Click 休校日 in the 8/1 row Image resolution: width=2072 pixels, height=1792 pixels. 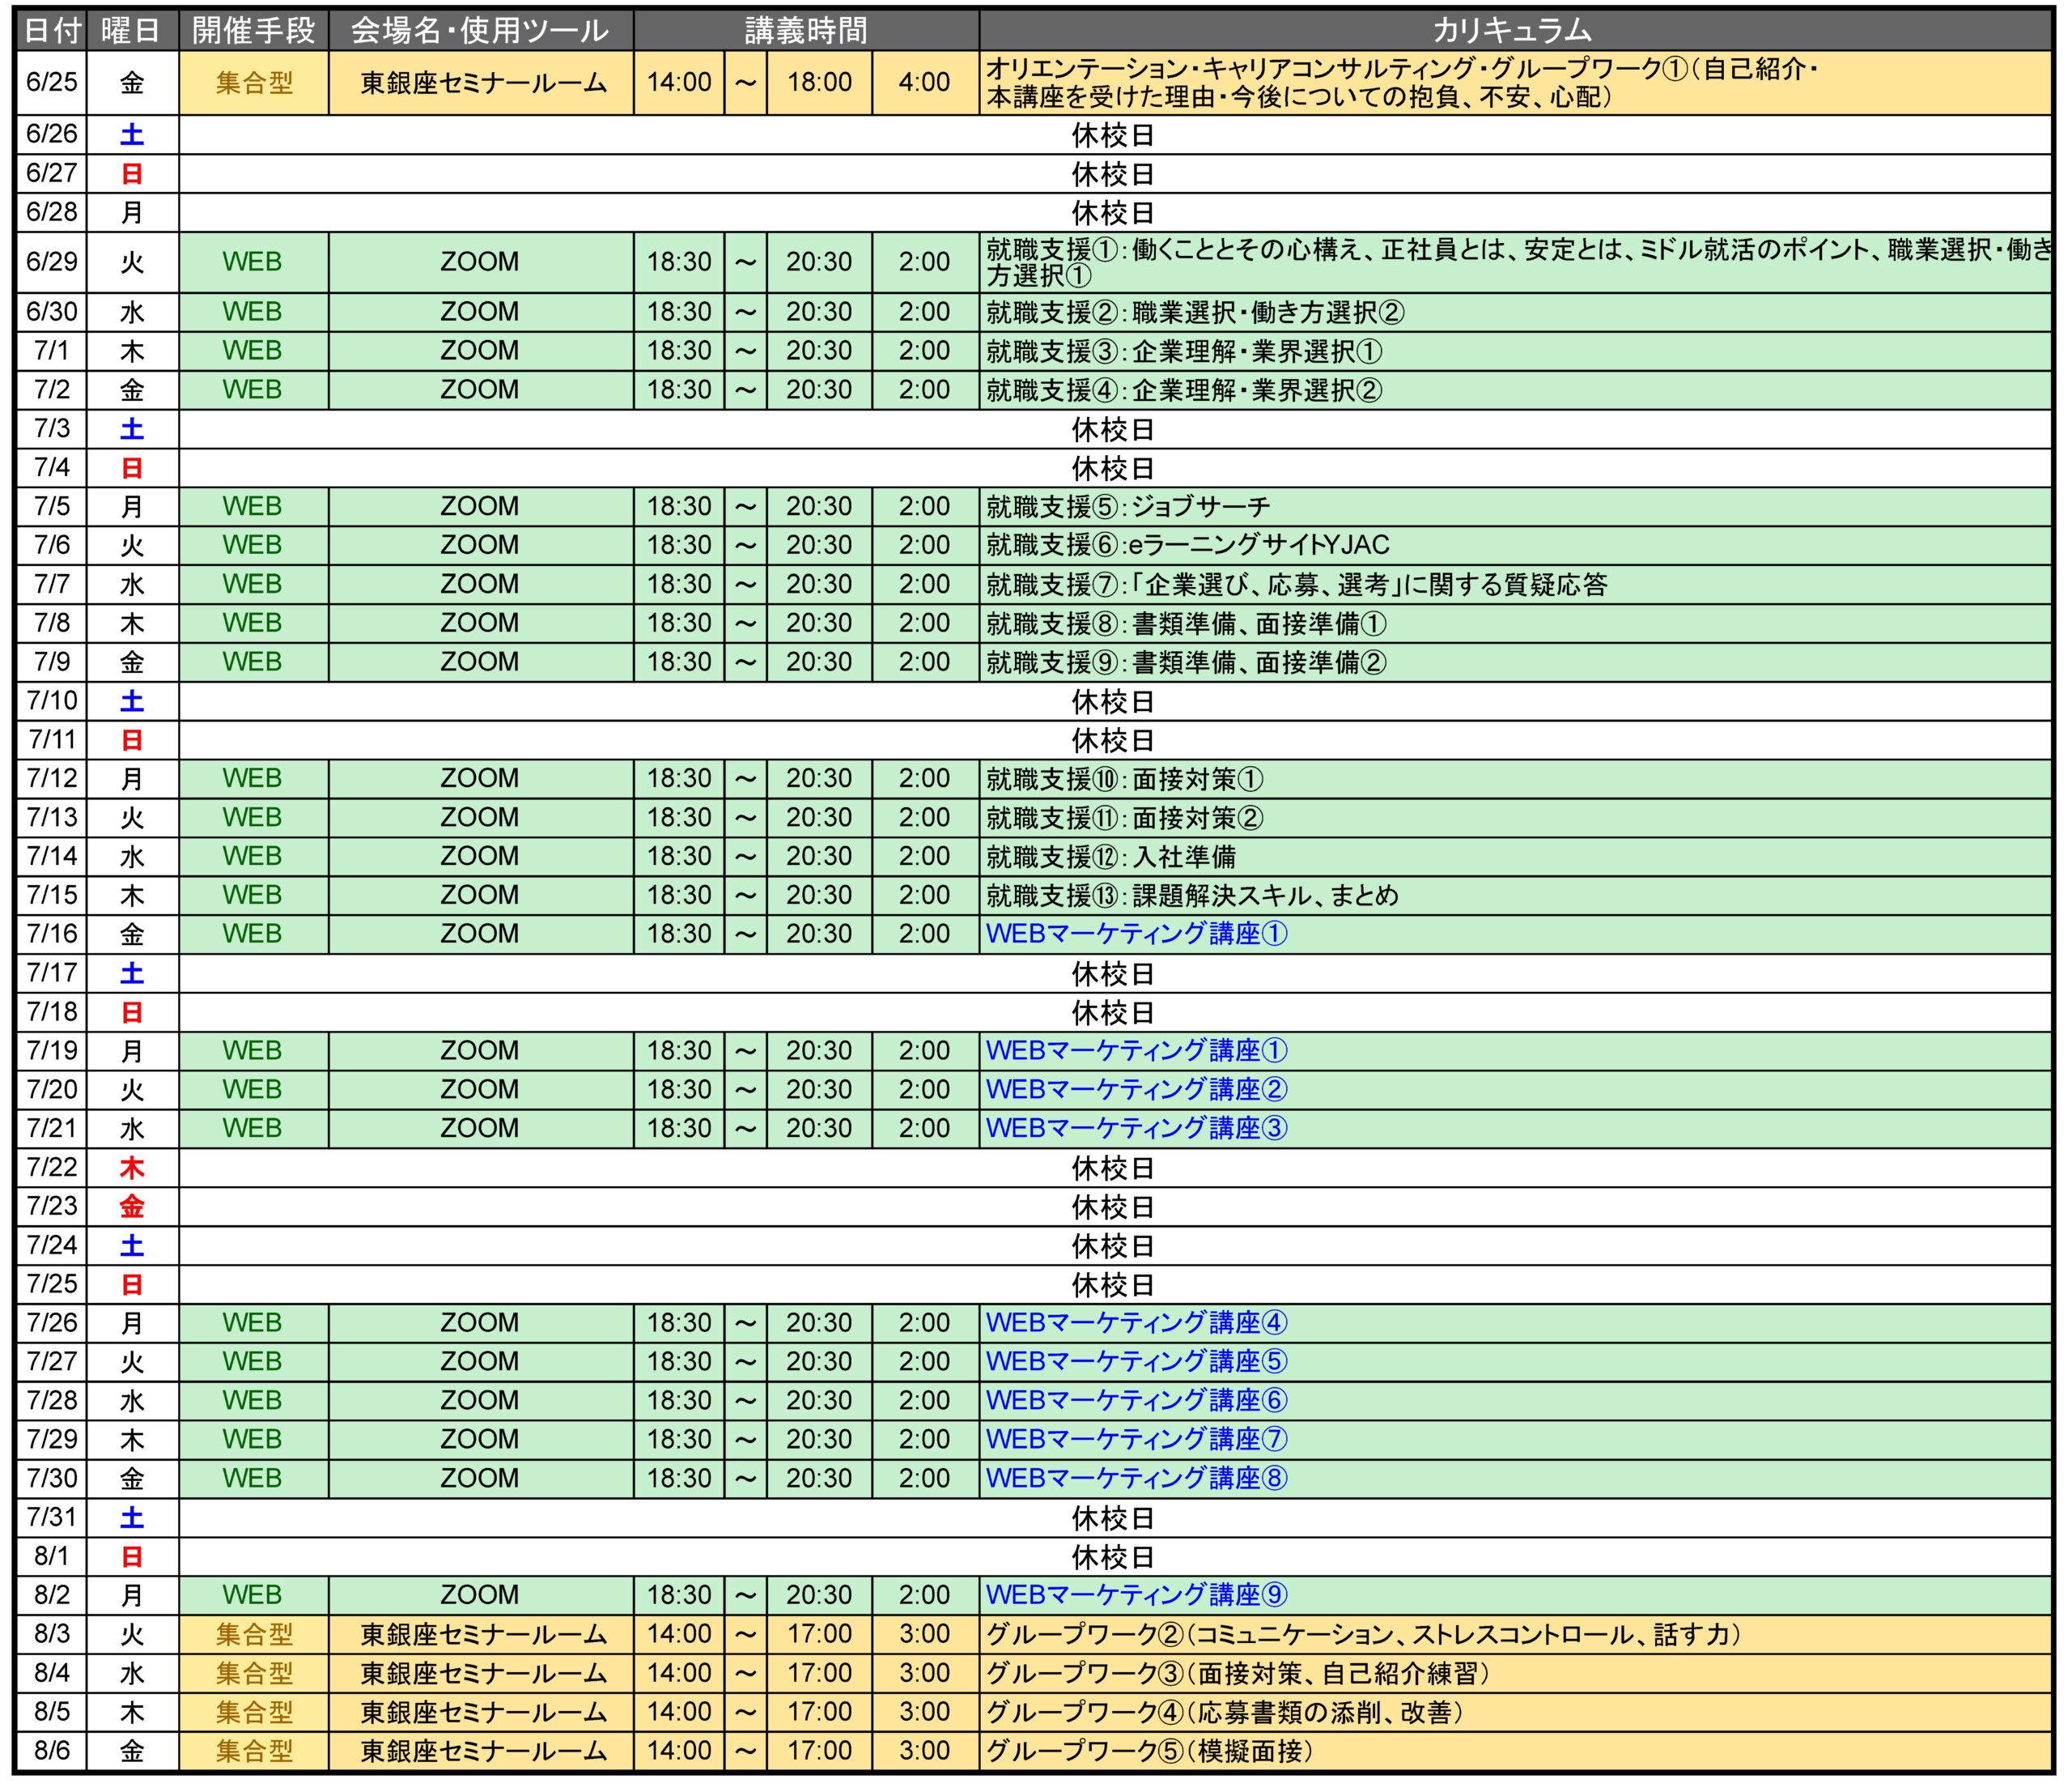(1113, 1557)
